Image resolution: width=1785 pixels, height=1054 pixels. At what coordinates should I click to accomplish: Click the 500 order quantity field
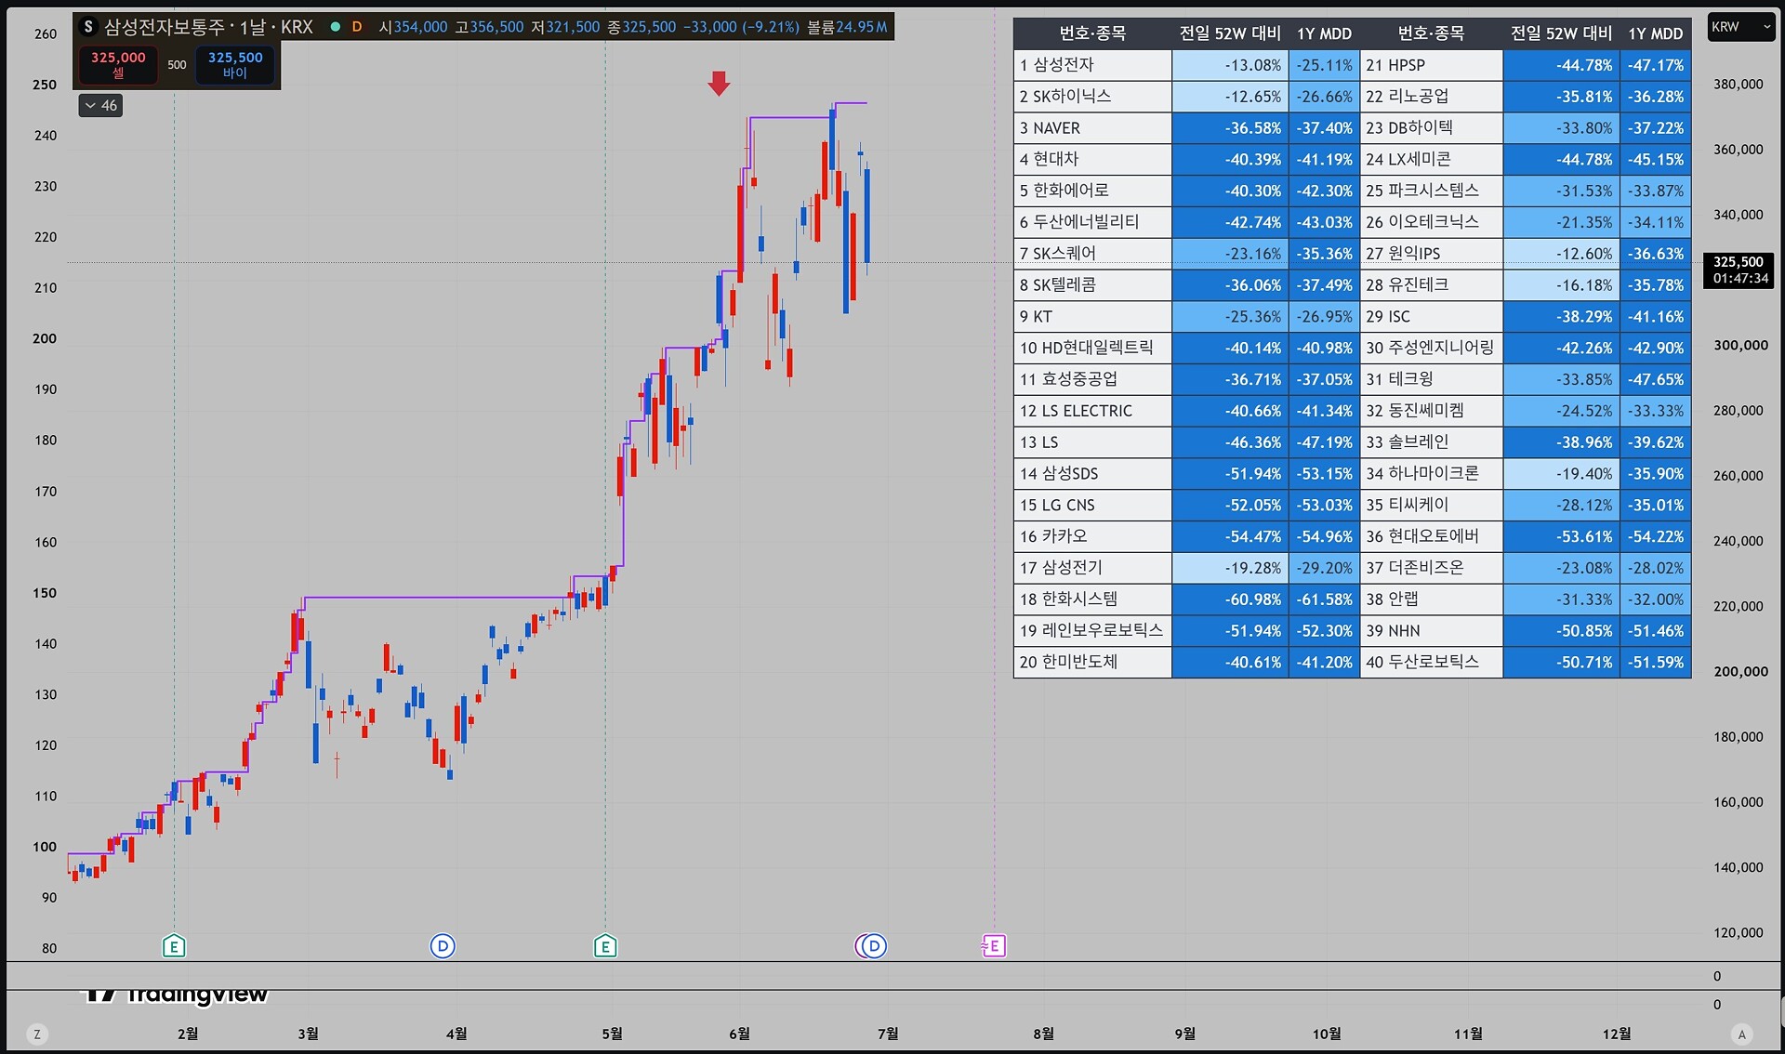pyautogui.click(x=177, y=64)
